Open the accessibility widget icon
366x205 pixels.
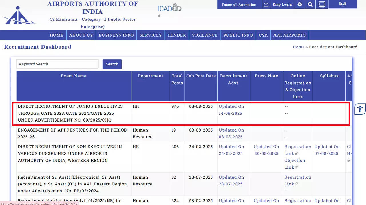pos(360,109)
